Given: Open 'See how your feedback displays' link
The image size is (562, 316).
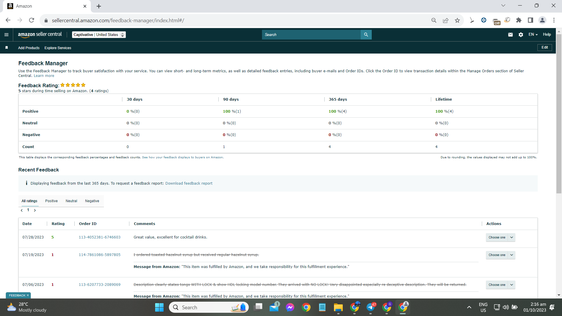Looking at the screenshot, I should point(183,157).
